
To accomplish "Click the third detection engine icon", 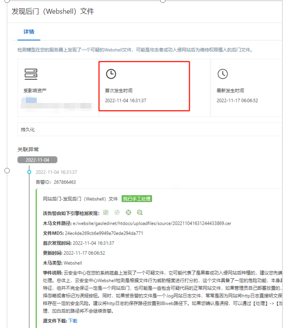I will click(129, 212).
